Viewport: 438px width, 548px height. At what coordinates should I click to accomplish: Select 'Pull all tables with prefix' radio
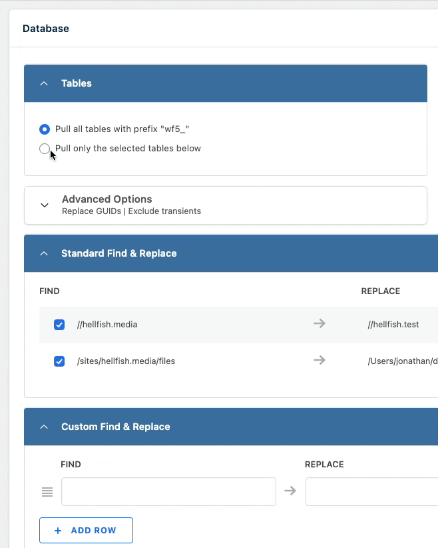pos(45,129)
